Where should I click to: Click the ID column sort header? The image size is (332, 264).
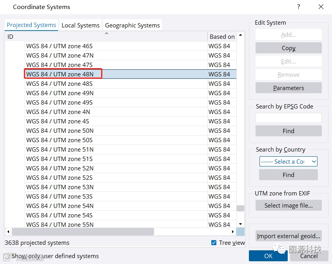pos(106,36)
